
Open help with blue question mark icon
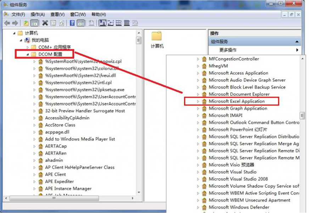coord(72,23)
